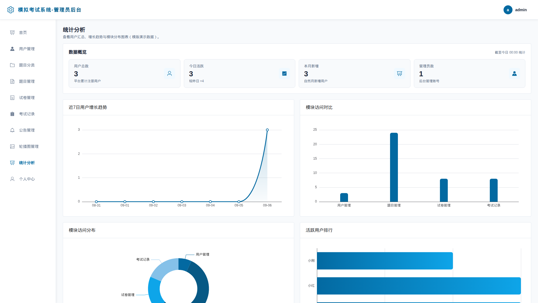Click the 统计分析 chart icon in sidebar

[x=12, y=163]
